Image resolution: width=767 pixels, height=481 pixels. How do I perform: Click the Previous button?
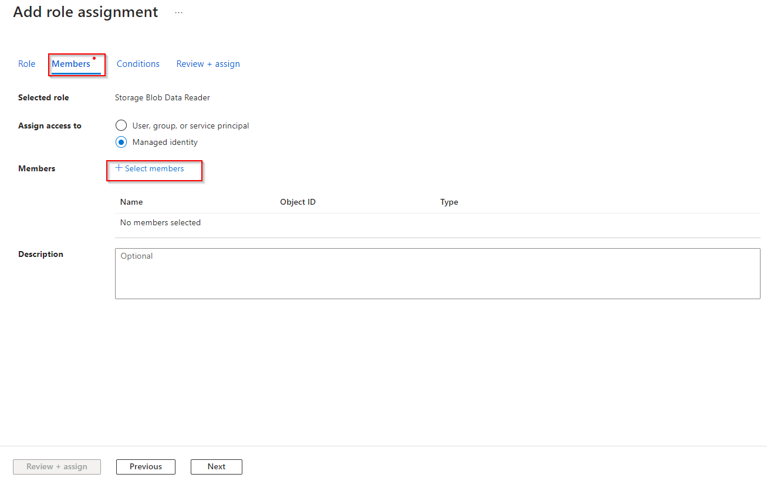(146, 467)
